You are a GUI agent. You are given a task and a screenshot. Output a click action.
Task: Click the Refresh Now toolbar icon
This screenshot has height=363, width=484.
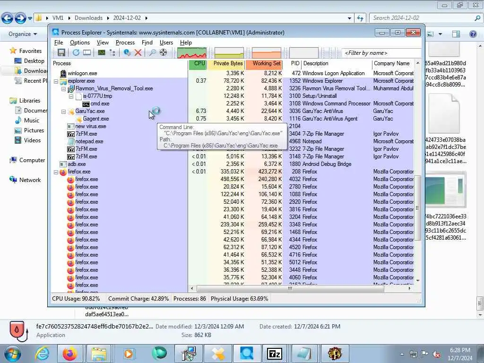click(x=76, y=53)
